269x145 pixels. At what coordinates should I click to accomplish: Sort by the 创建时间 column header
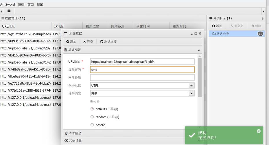[x=143, y=26]
